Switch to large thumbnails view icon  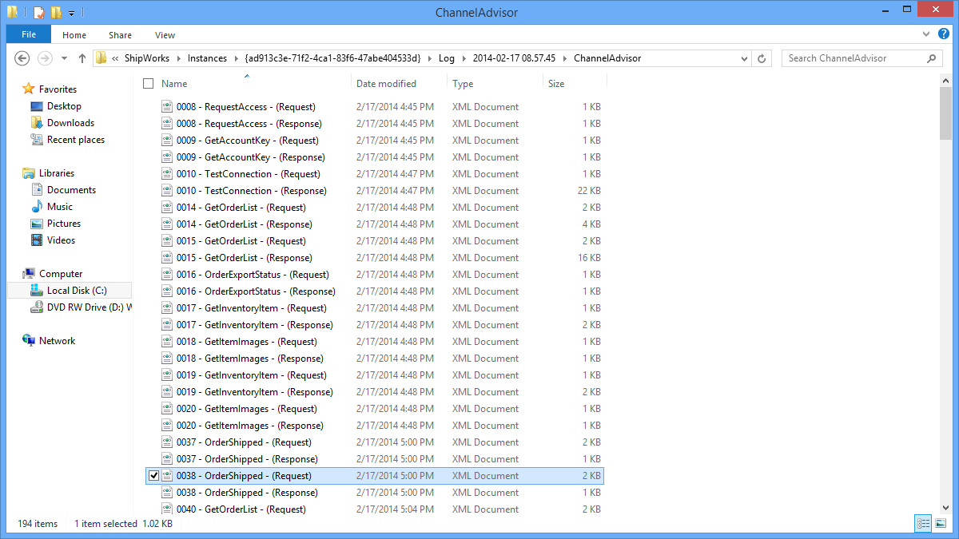[x=941, y=524]
